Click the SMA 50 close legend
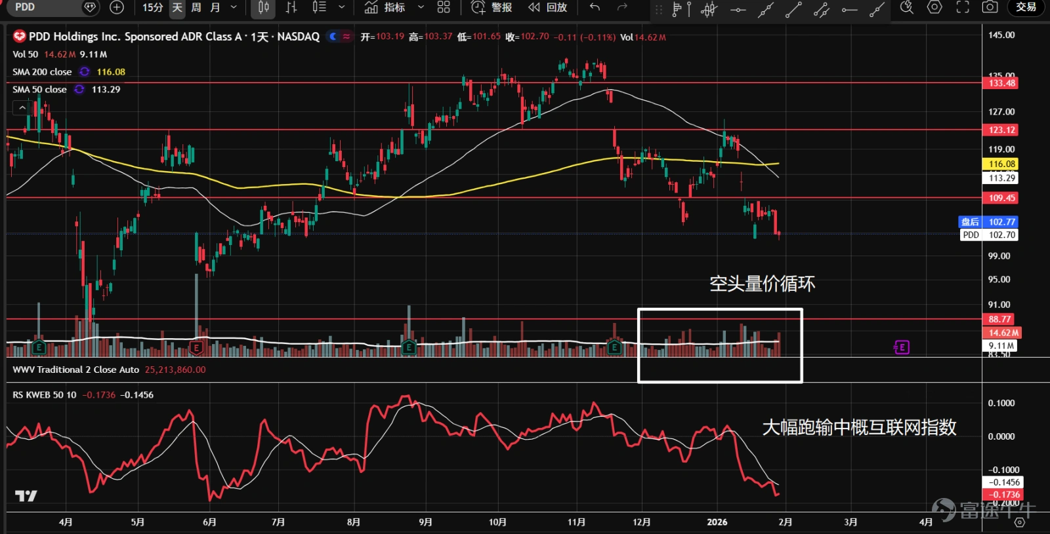 click(39, 90)
